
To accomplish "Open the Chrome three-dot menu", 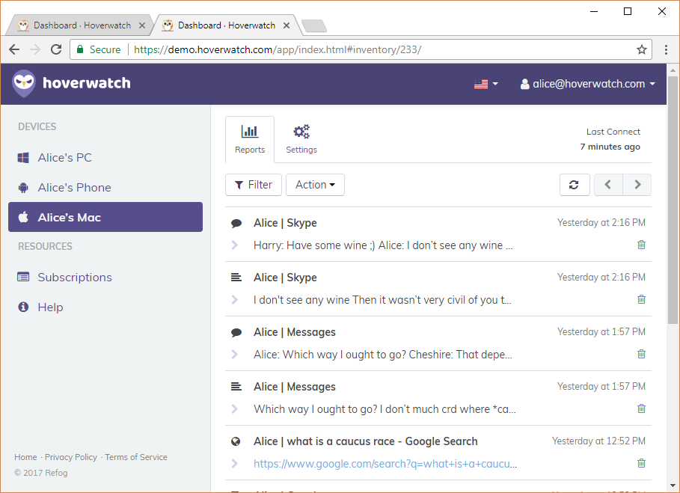I will [x=666, y=49].
